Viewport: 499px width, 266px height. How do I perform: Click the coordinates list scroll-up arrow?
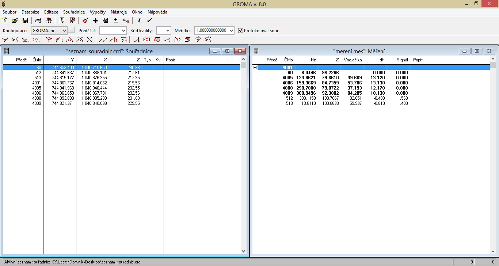click(244, 59)
